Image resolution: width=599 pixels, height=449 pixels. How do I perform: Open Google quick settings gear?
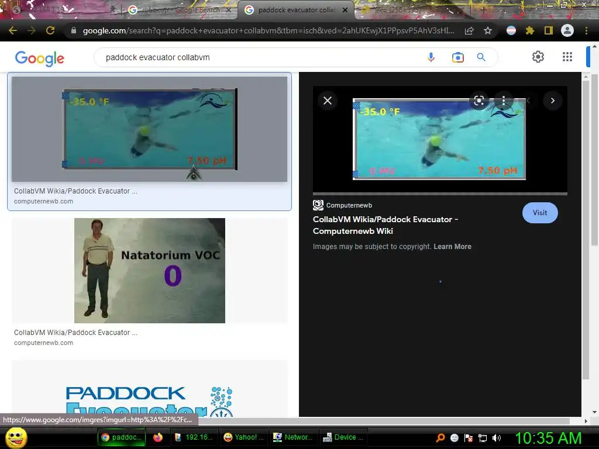coord(538,57)
